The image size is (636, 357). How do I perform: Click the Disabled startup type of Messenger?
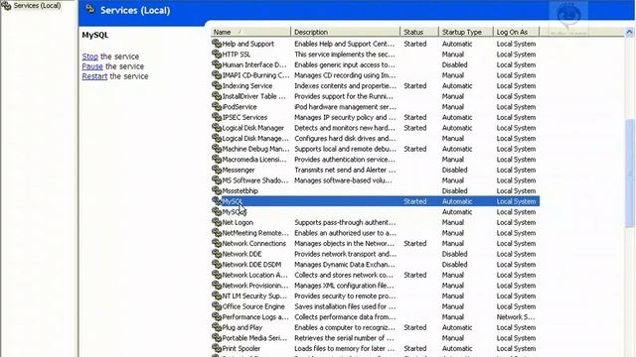pos(455,170)
